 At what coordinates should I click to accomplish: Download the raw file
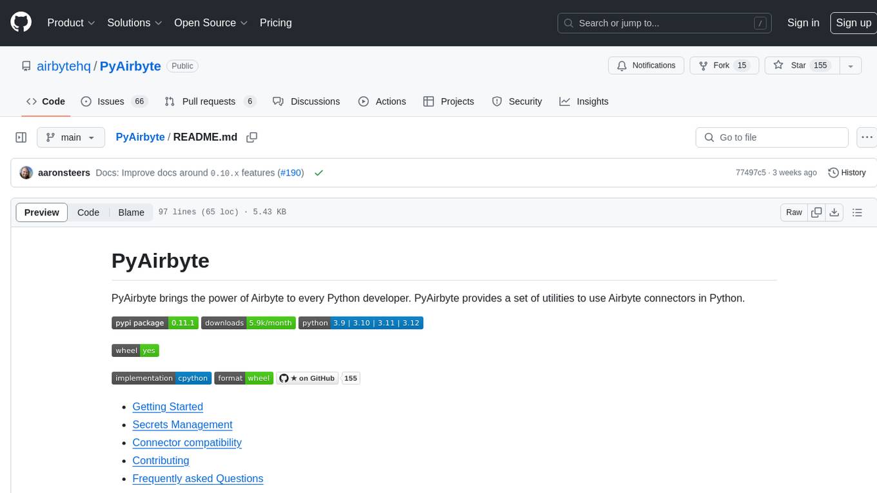tap(834, 212)
